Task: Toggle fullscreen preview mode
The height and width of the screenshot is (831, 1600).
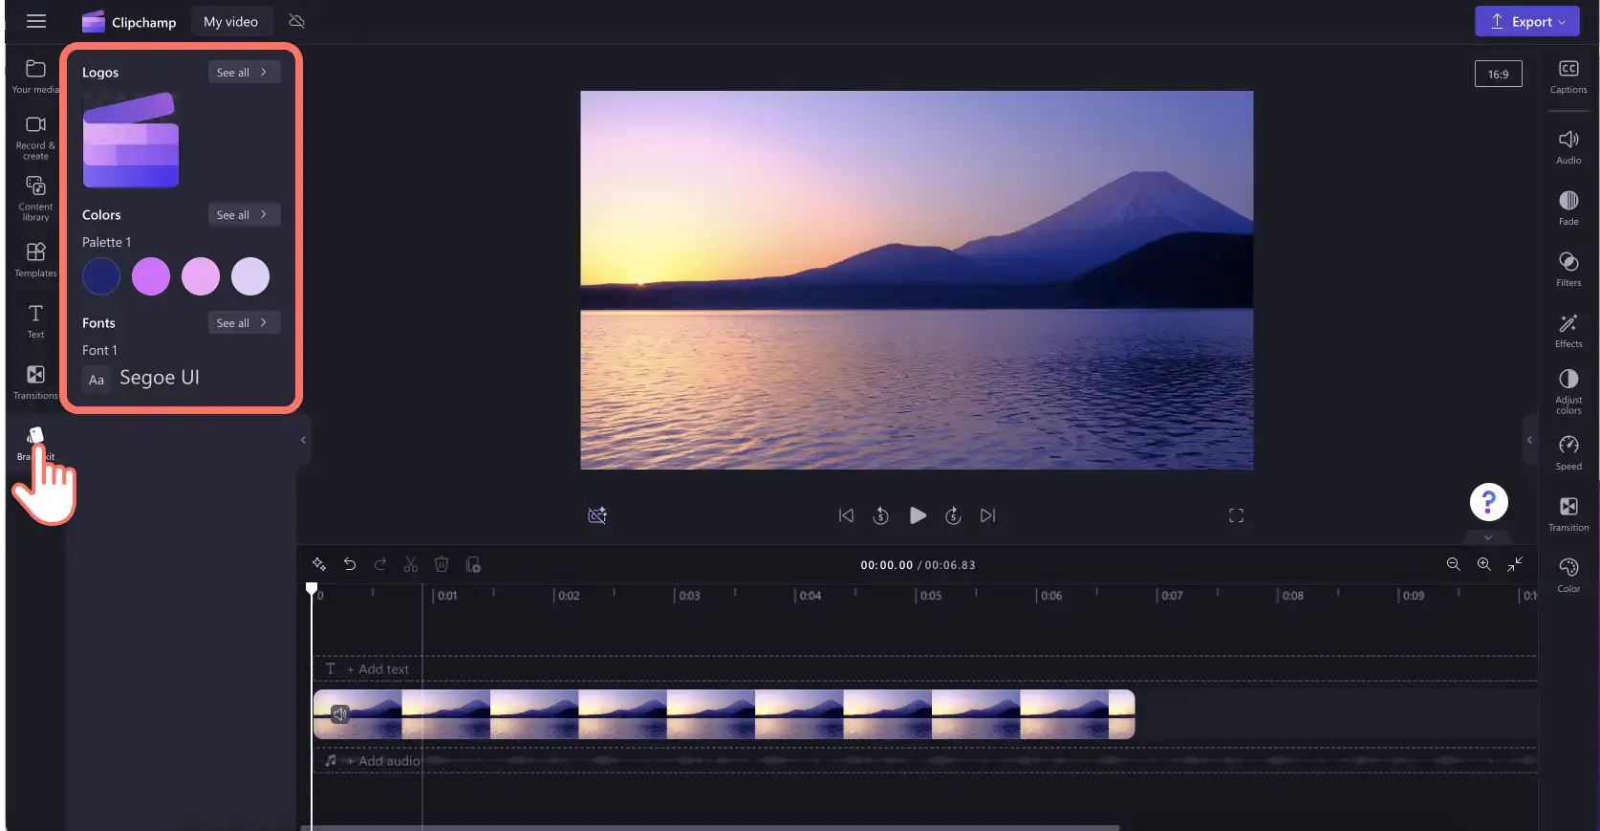Action: pos(1236,515)
